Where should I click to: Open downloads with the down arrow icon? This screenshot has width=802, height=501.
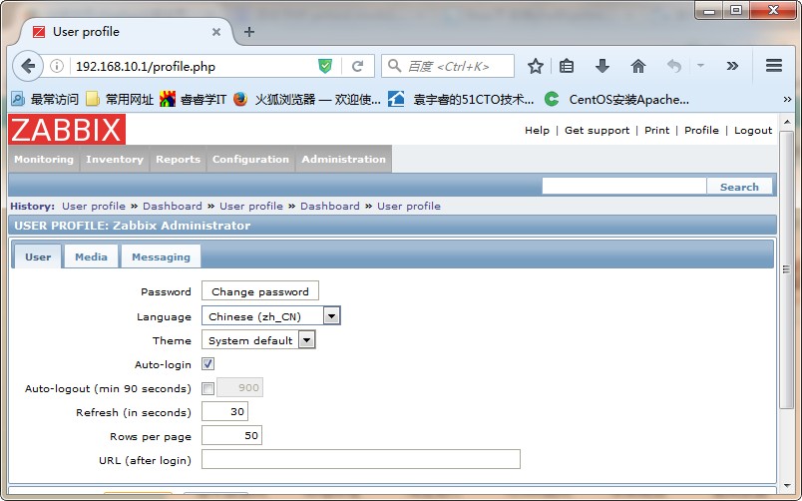[x=602, y=66]
